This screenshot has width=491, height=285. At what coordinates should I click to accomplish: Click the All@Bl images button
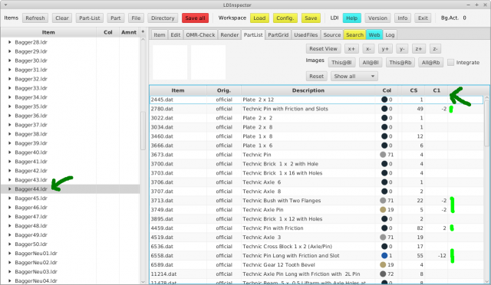371,63
